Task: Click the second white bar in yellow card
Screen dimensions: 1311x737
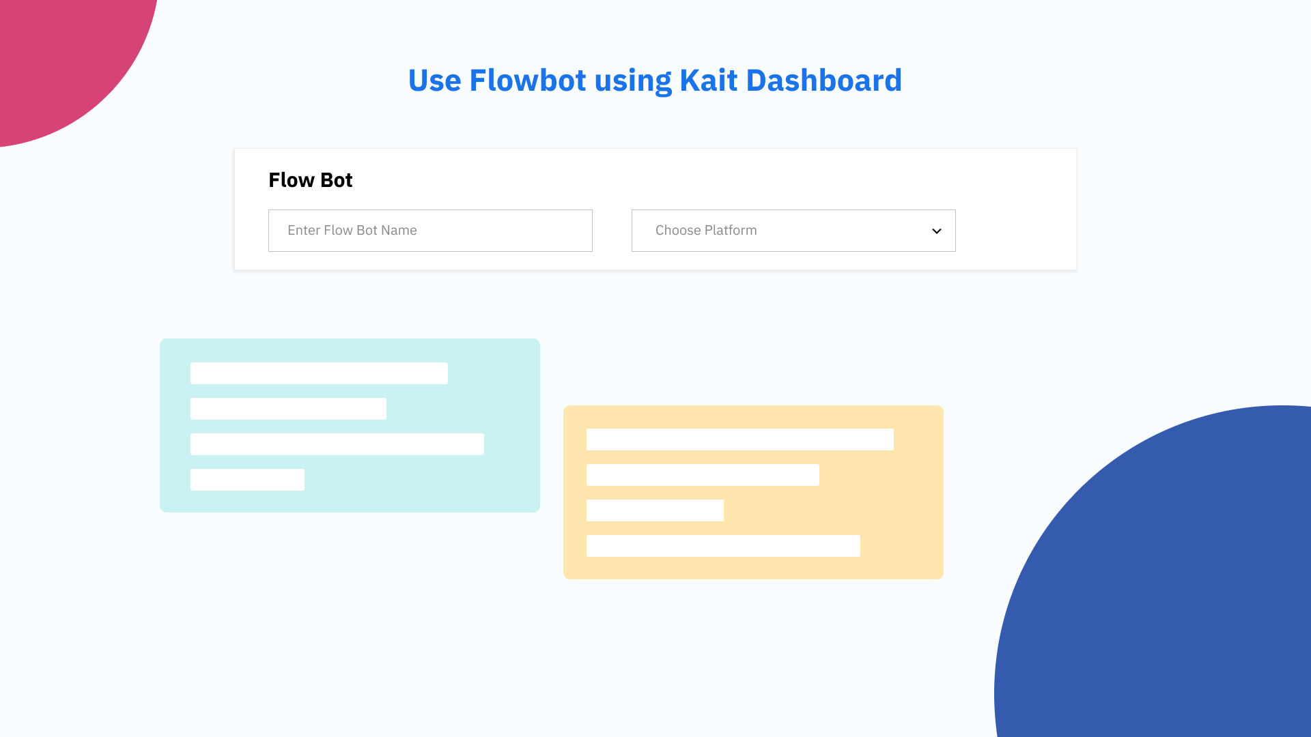Action: tap(703, 475)
